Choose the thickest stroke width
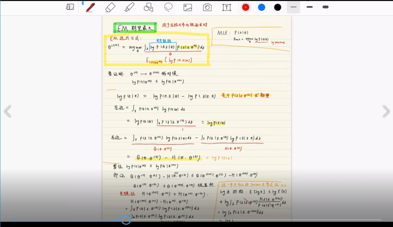Image resolution: width=393 pixels, height=227 pixels. pos(326,7)
